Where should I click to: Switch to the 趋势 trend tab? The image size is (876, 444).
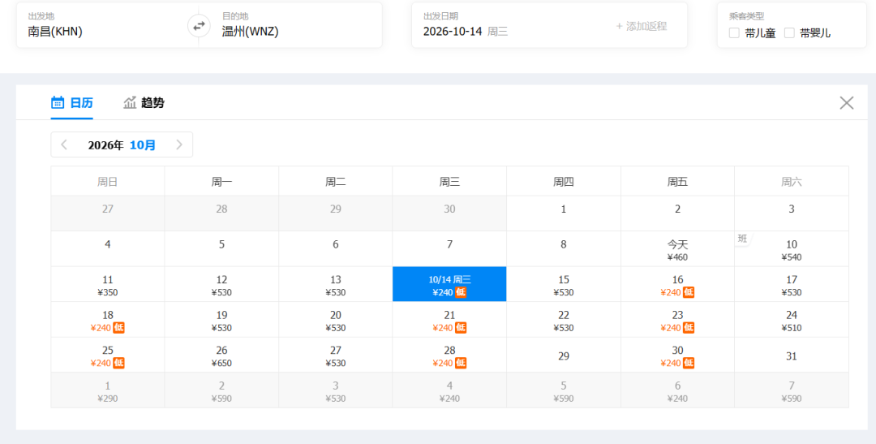point(144,103)
